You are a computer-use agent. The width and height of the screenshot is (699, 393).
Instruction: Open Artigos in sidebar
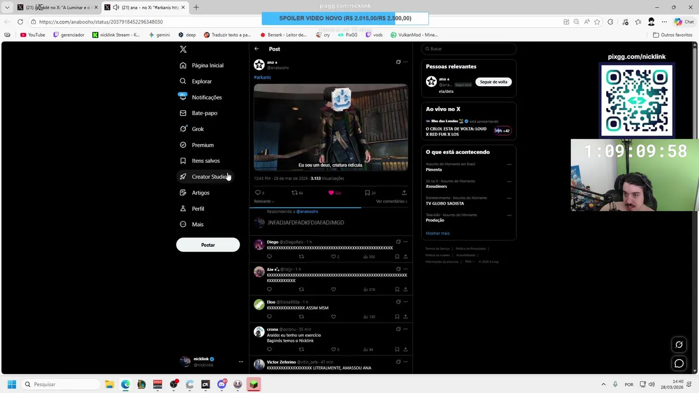click(195, 193)
